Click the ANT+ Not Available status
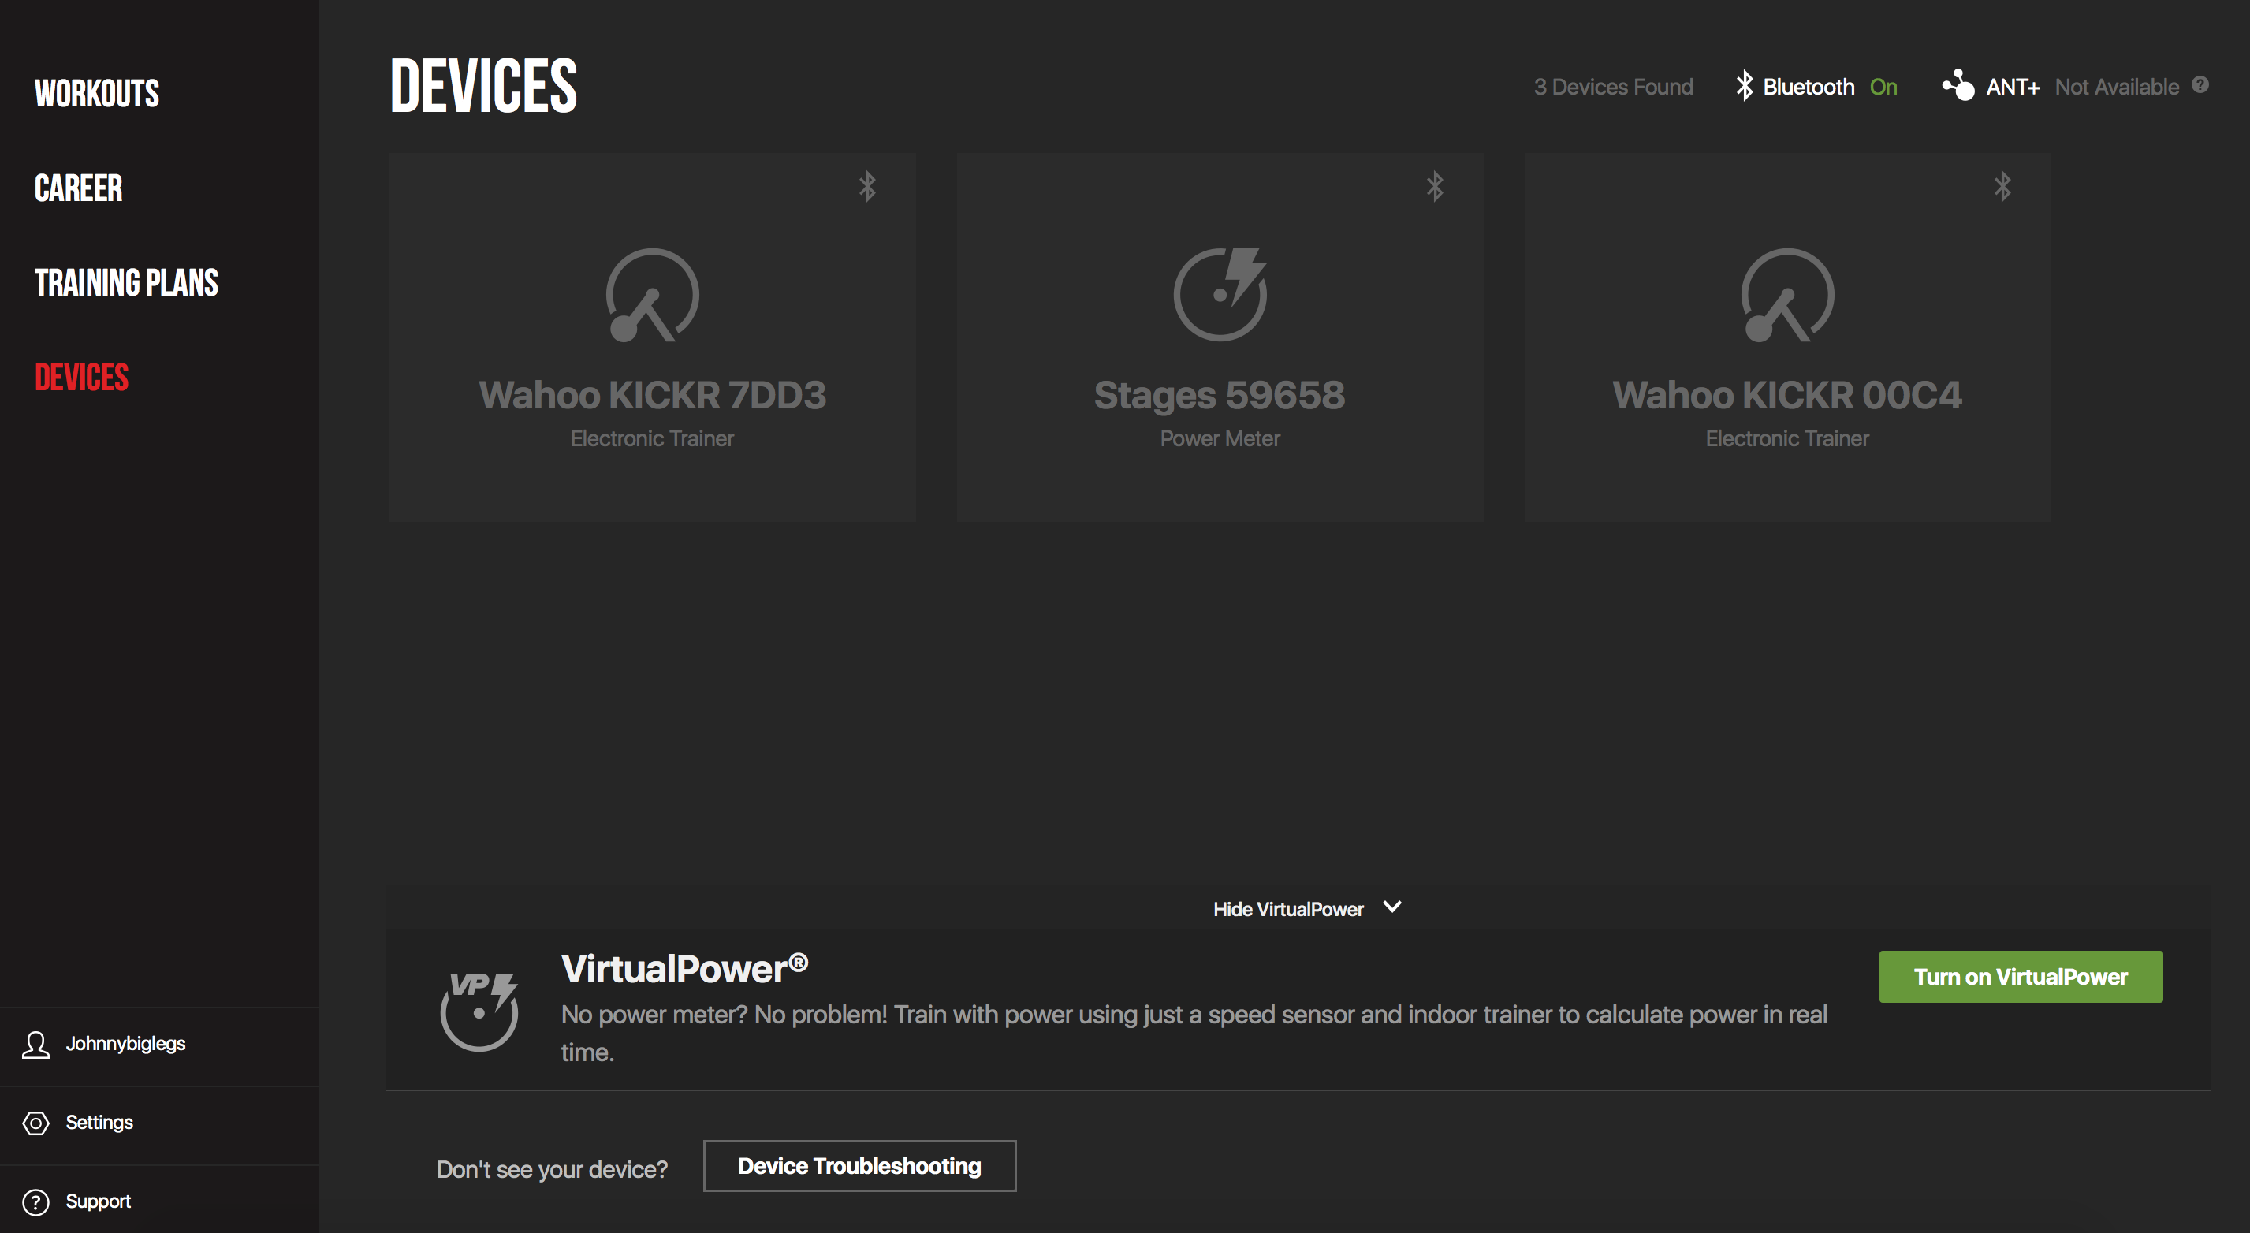 point(2118,87)
